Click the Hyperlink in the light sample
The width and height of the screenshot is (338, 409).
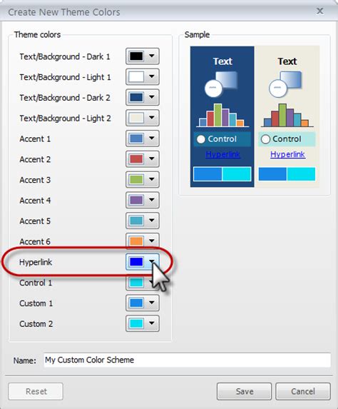pyautogui.click(x=287, y=154)
